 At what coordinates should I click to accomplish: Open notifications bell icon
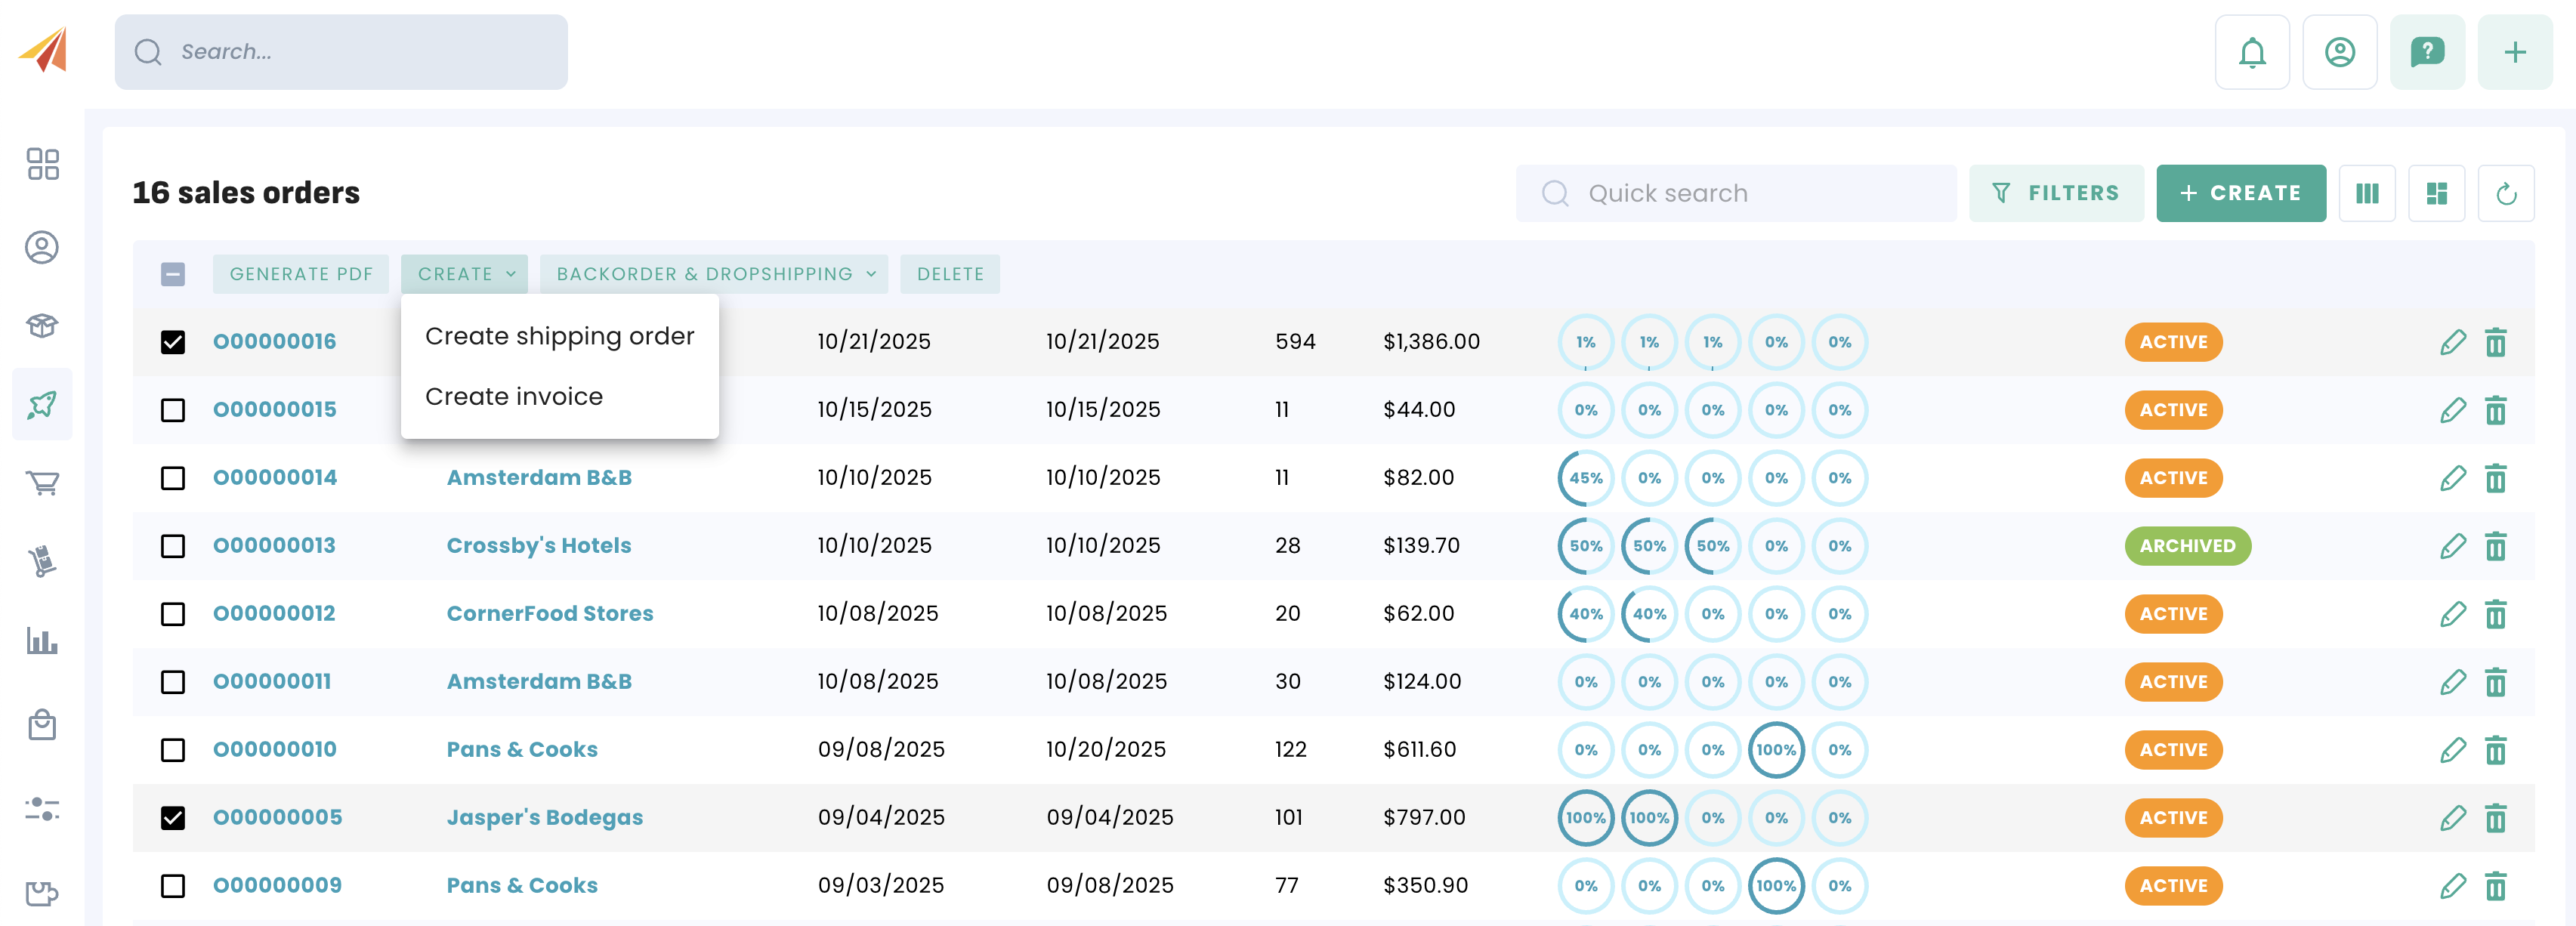[2251, 52]
